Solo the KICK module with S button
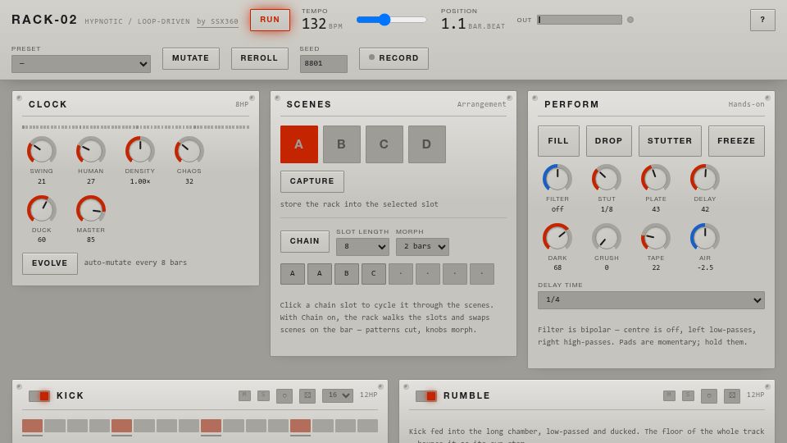 263,395
